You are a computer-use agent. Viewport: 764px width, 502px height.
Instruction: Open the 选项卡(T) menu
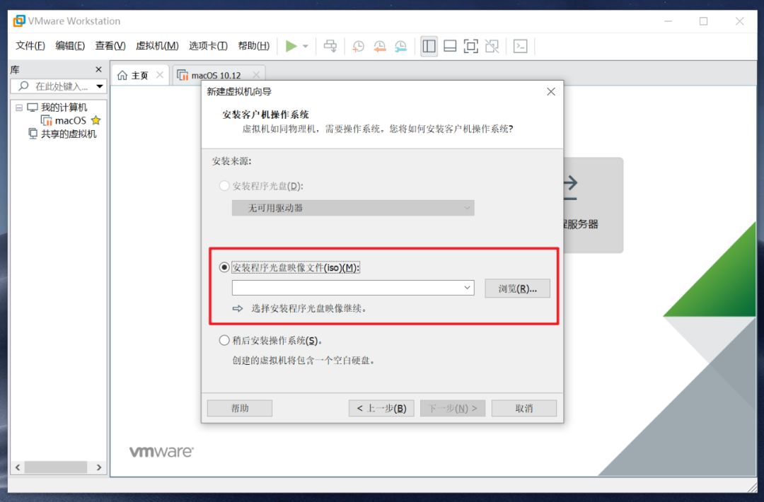click(208, 46)
